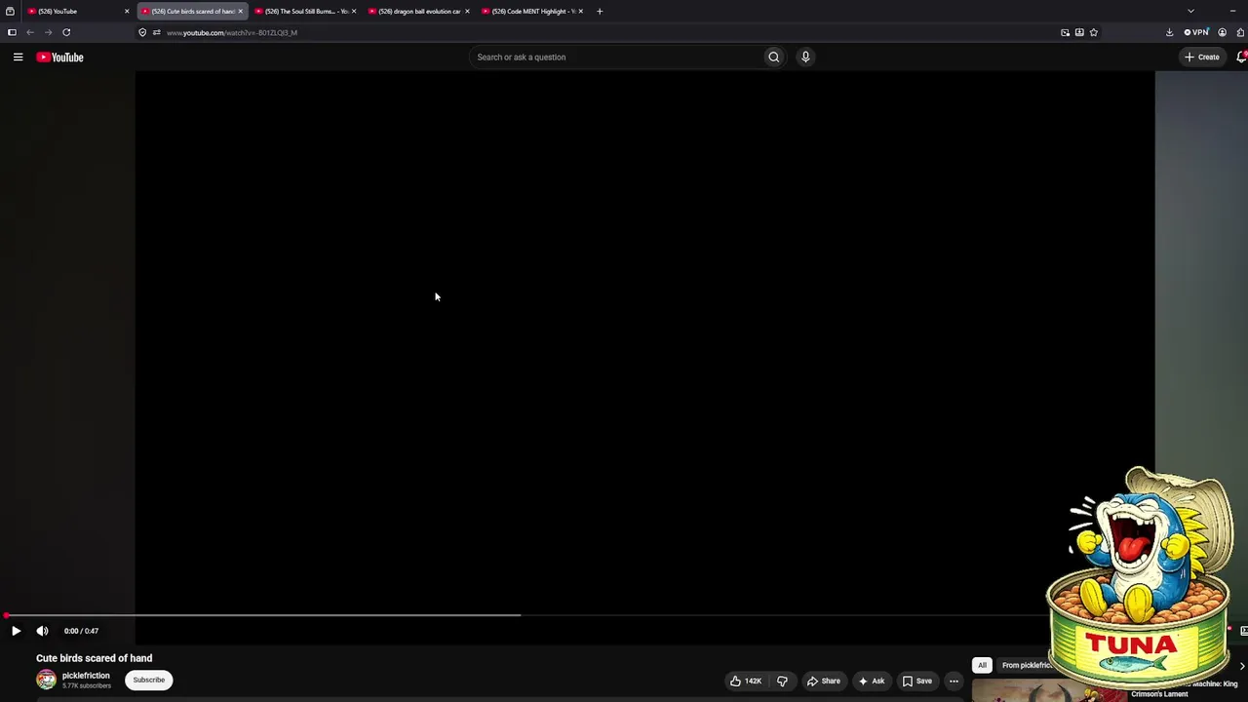Screen dimensions: 1248x702
Task: Open a new browser tab
Action: (x=600, y=12)
